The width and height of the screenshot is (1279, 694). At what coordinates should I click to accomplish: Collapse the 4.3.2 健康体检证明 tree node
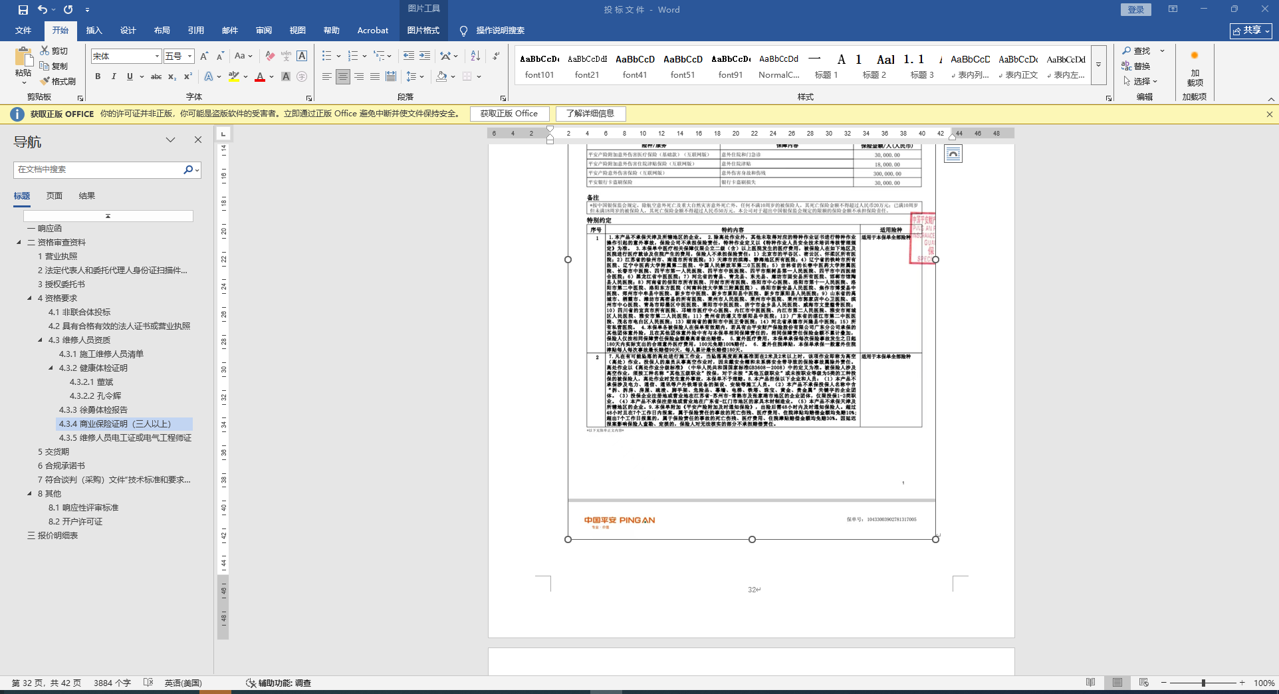click(x=51, y=368)
